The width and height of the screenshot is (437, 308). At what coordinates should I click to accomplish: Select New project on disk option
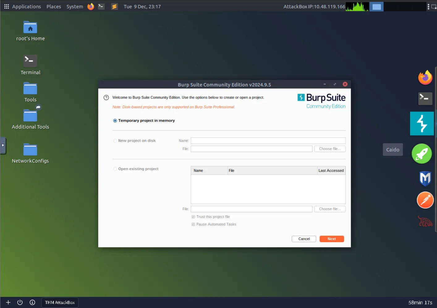(x=115, y=141)
